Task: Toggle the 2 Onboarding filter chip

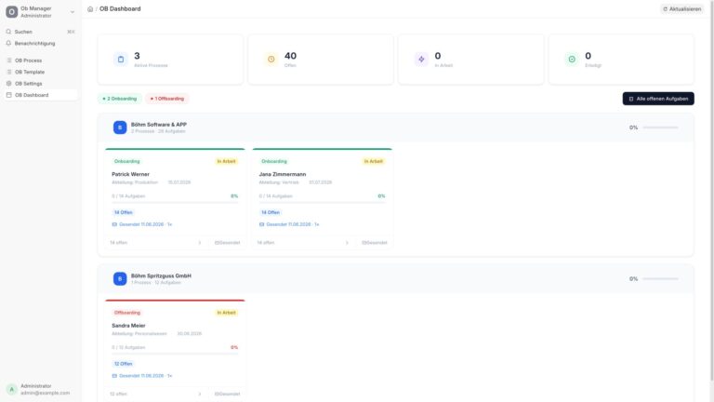Action: click(x=120, y=99)
